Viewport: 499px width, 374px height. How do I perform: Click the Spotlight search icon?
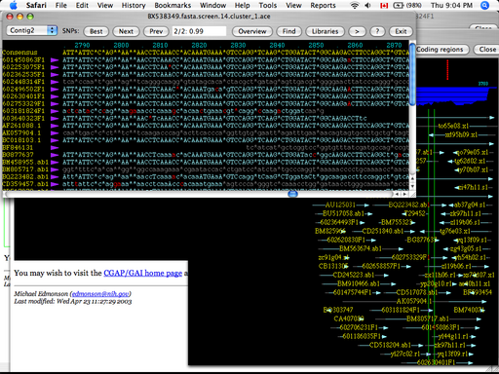484,5
